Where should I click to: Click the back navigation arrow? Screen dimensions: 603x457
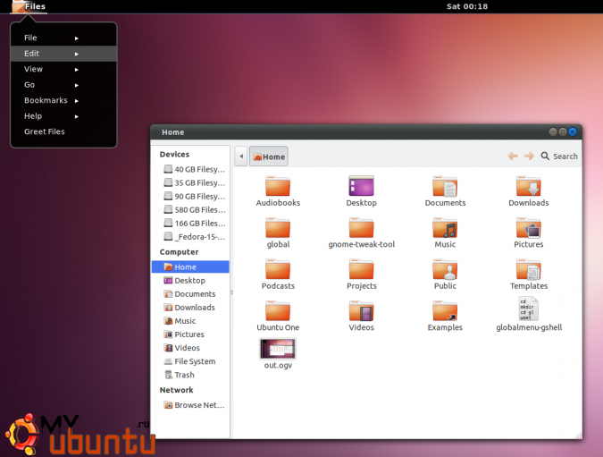513,156
